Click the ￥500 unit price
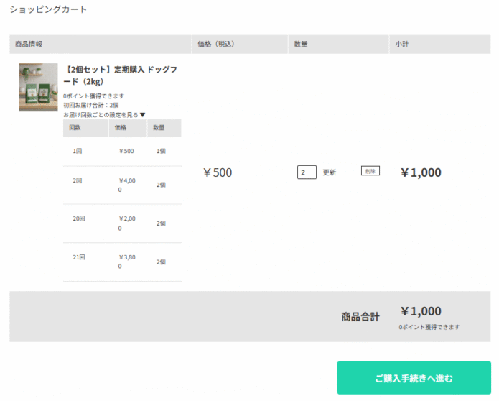 (x=218, y=172)
